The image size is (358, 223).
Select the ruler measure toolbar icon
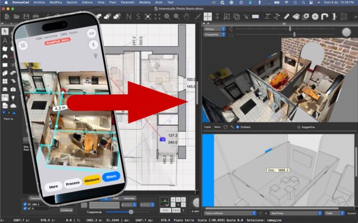(286, 17)
